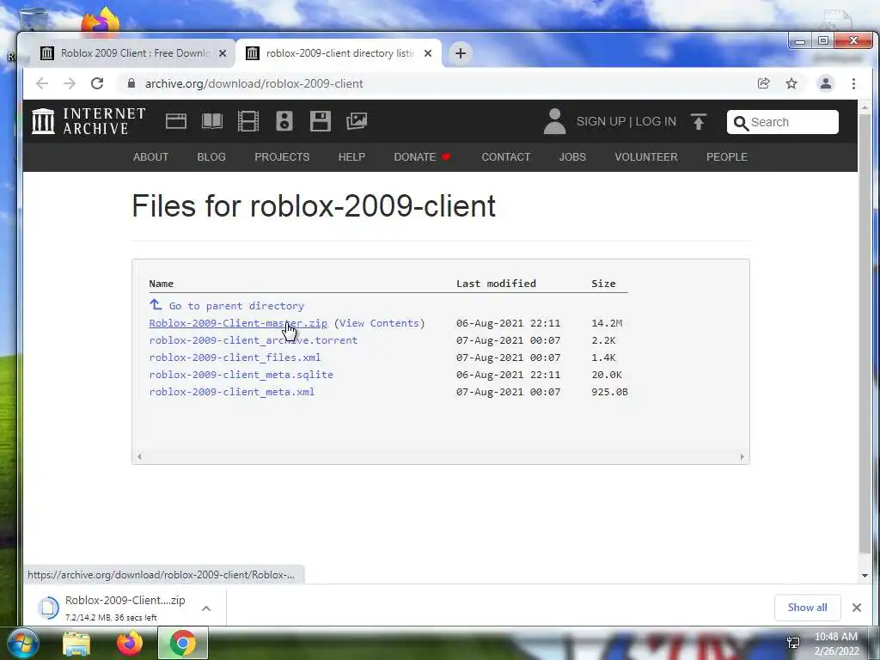Open Firefox from the taskbar
The width and height of the screenshot is (880, 660).
click(x=130, y=644)
